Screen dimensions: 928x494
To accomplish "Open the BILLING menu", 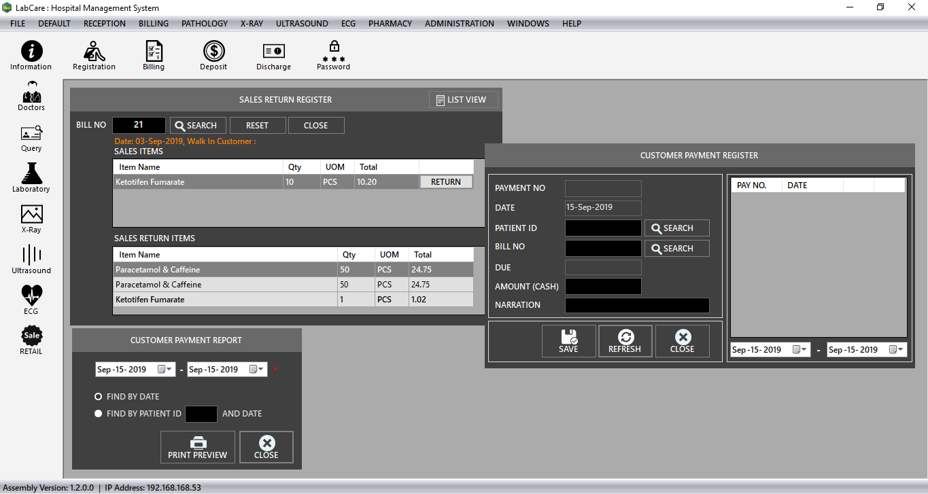I will 154,23.
